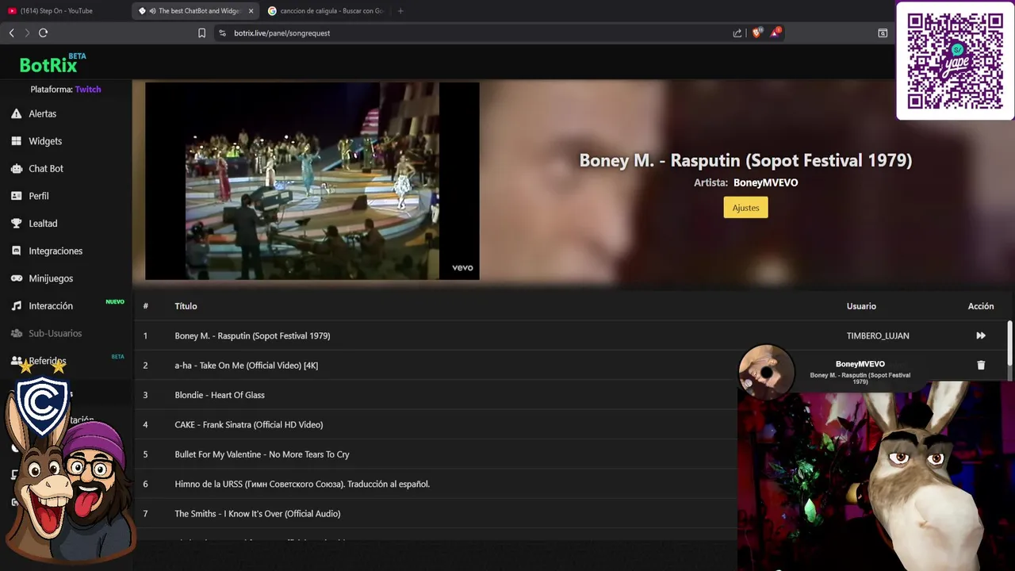Click the spinning record now-playing widget
Image resolution: width=1015 pixels, height=571 pixels.
(x=766, y=371)
